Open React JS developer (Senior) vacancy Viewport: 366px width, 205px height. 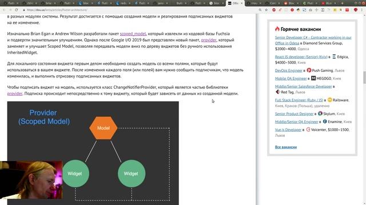pos(301,57)
